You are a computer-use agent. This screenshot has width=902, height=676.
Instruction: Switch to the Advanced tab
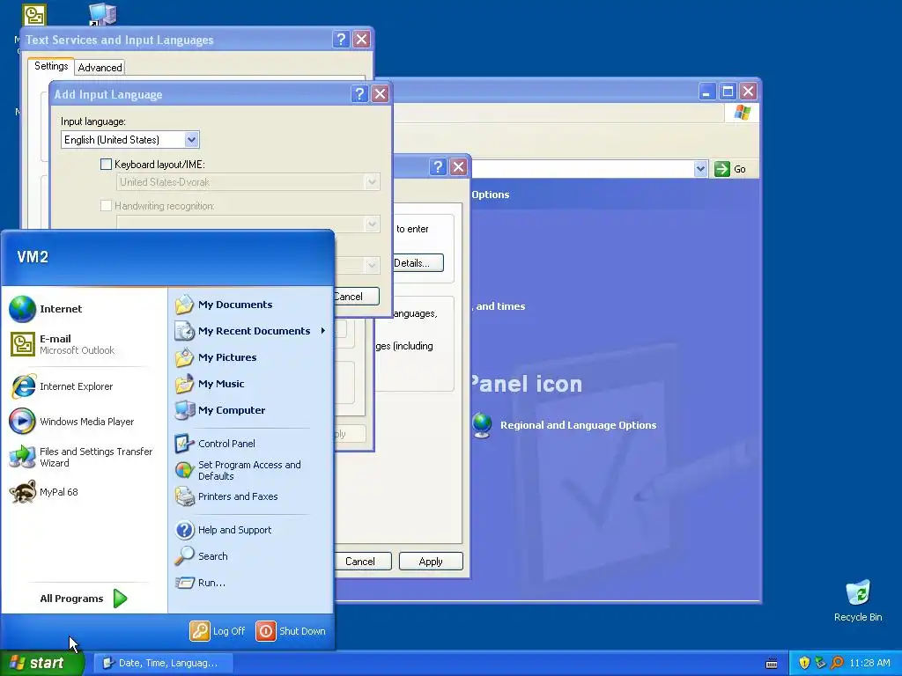[100, 67]
